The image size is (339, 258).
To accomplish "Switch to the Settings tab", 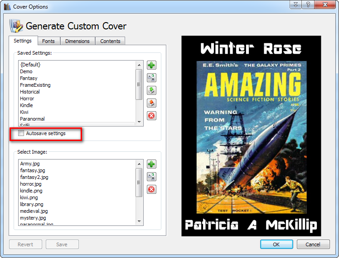I will coord(23,41).
